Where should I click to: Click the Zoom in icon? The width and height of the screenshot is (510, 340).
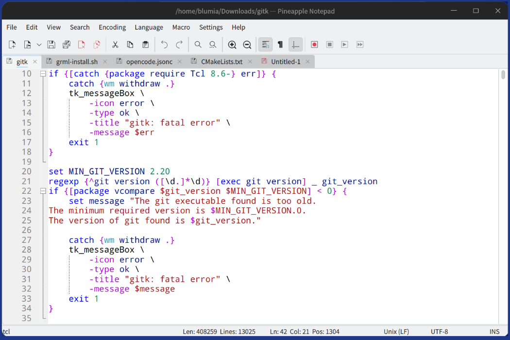click(232, 45)
